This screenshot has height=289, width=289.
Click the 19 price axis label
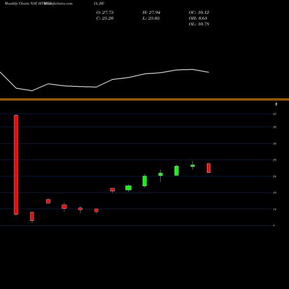(x=275, y=192)
